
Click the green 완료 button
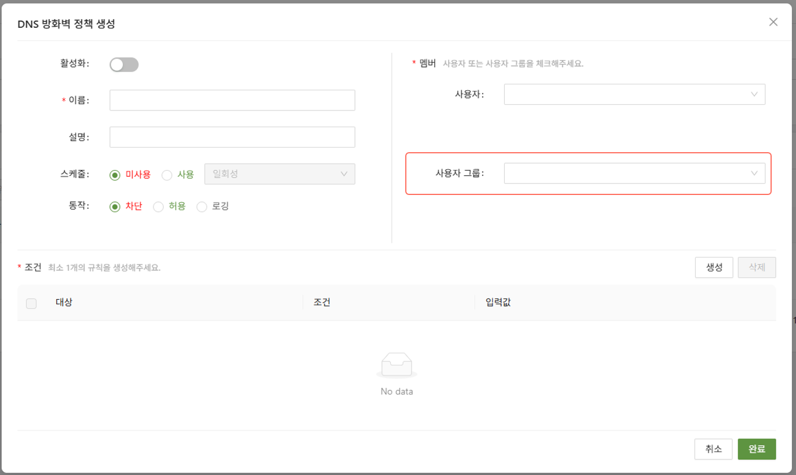click(757, 449)
